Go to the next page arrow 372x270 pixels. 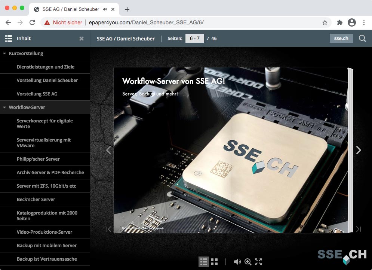click(x=358, y=150)
